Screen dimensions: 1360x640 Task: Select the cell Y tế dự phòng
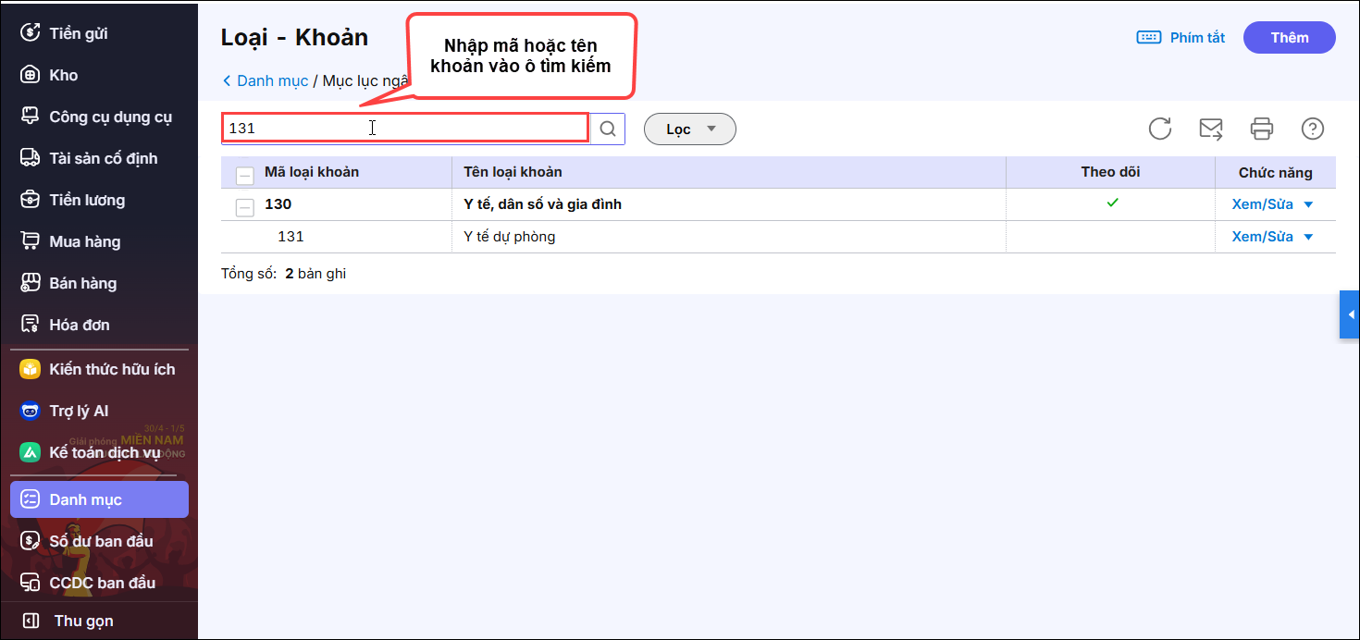(509, 237)
